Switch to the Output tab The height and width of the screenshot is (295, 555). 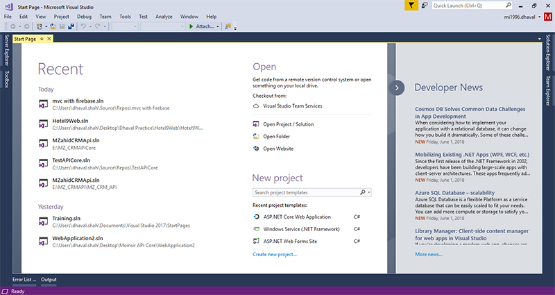(x=49, y=279)
